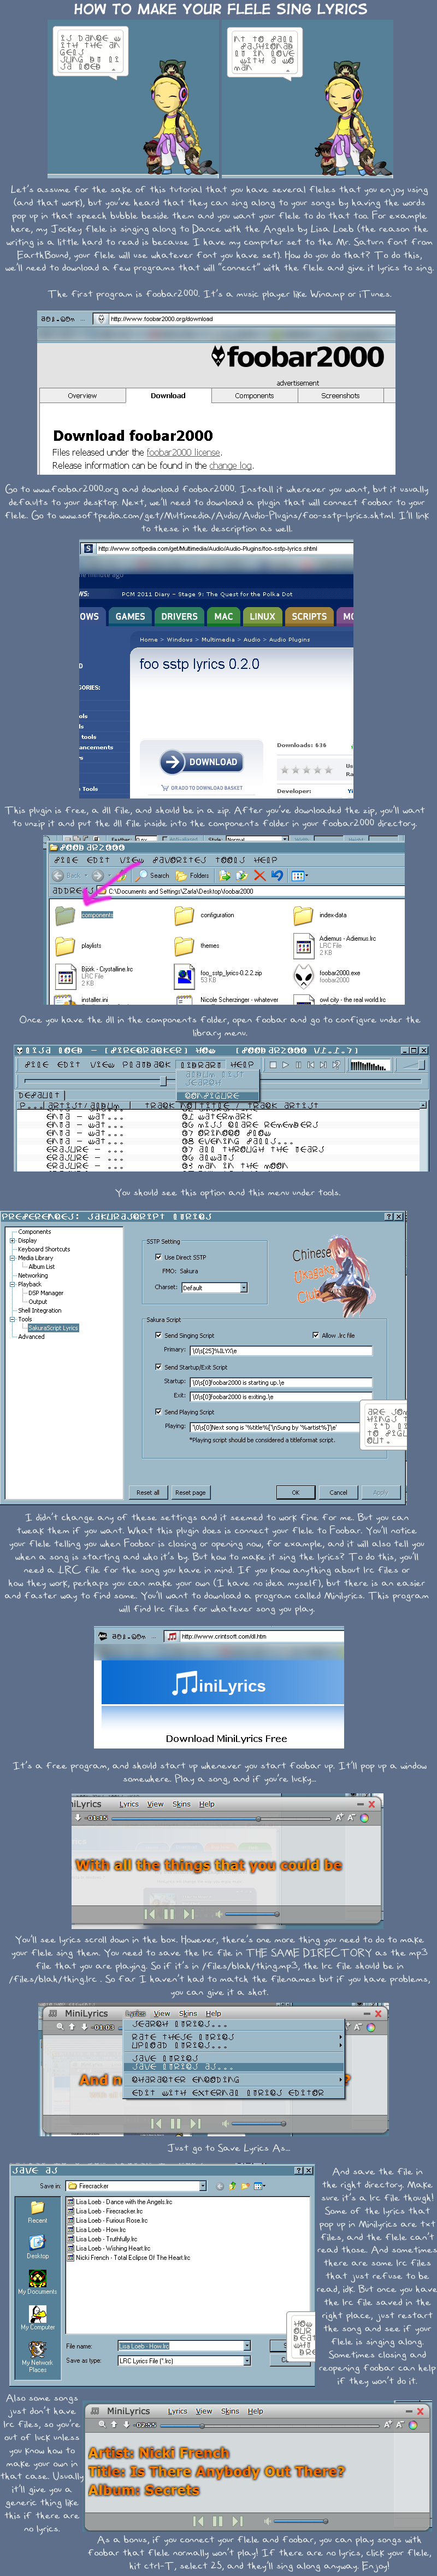Select the index-data folder
Viewport: 437px width, 2576px height.
pos(320,914)
